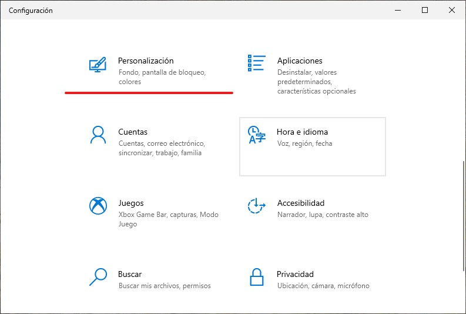Image resolution: width=466 pixels, height=314 pixels.
Task: Open the Personalización paintbrush monitor icon
Action: pyautogui.click(x=98, y=65)
